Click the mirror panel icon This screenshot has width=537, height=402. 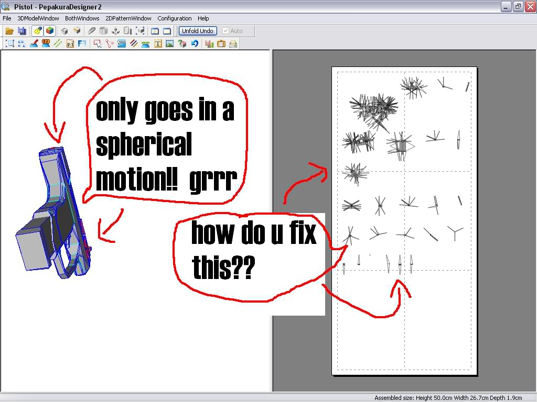128,31
